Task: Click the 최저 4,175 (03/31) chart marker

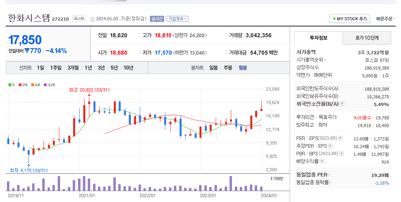Action: (28, 170)
